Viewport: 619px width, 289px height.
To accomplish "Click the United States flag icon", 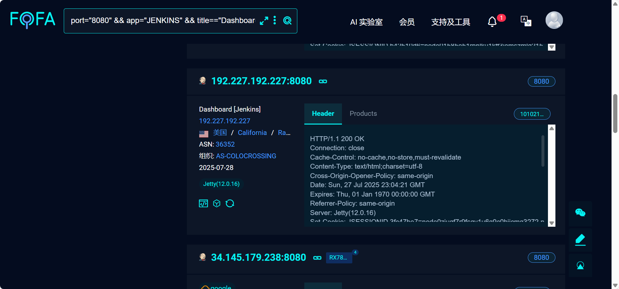I will pos(204,134).
